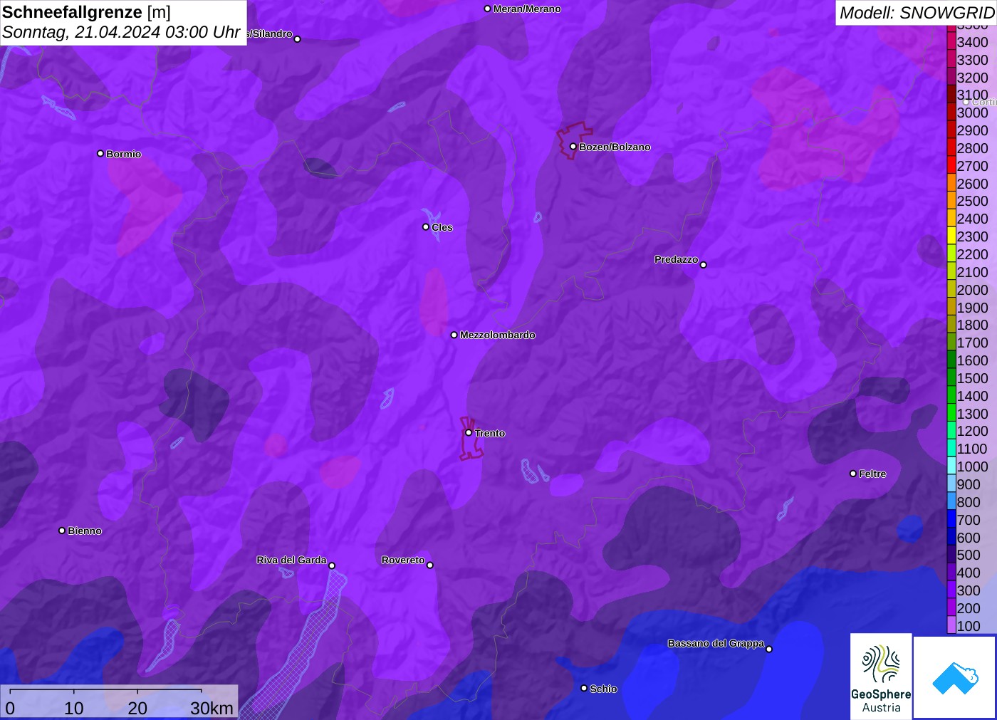Screen dimensions: 997x720
Task: Click the 2700 m red legend swatch
Action: point(951,166)
